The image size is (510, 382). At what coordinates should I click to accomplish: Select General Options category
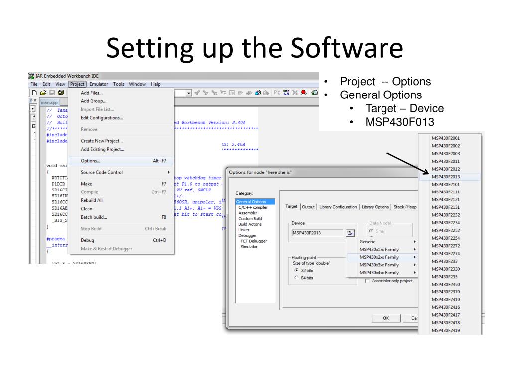click(x=255, y=202)
